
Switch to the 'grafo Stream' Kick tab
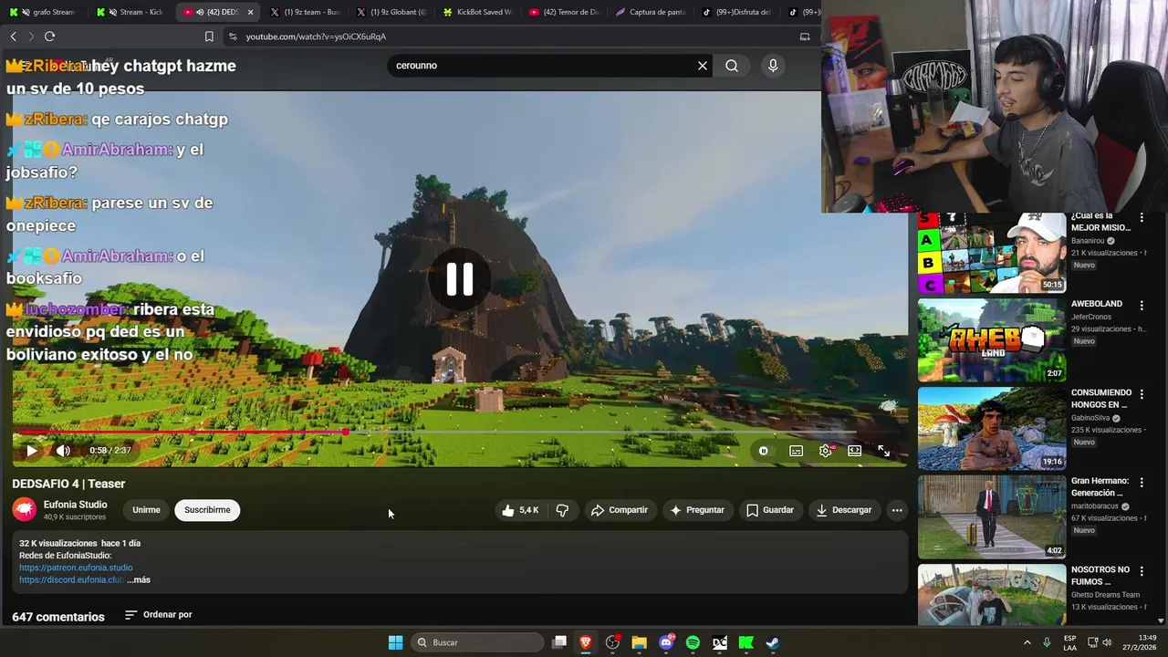pos(44,12)
